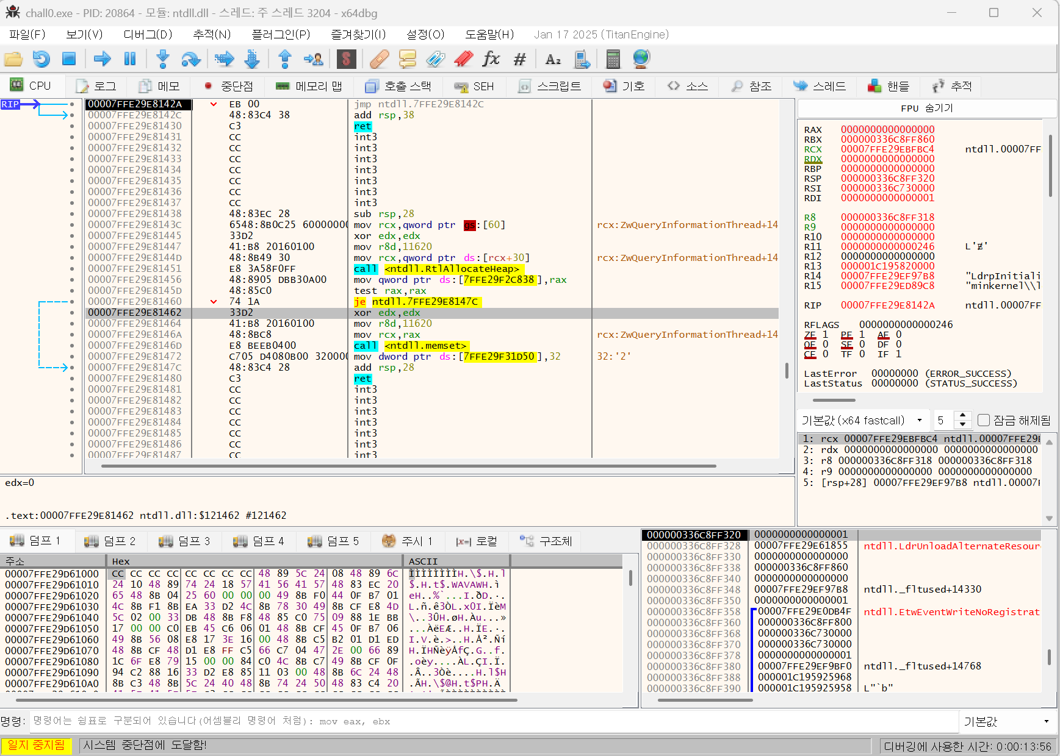Toggle the 잠금 해제됨 checkbox
This screenshot has height=756, width=1060.
(x=983, y=420)
